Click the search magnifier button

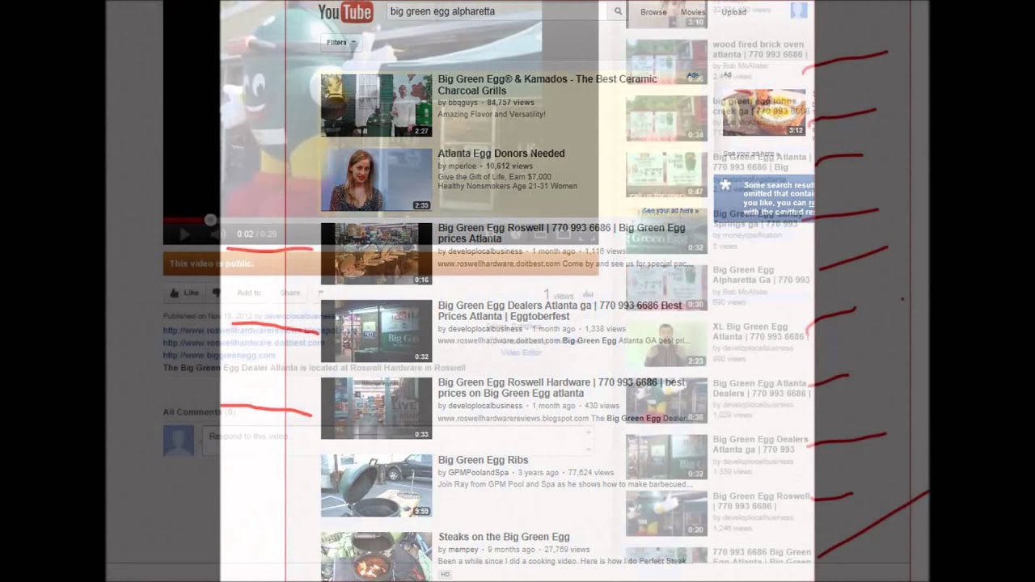coord(619,11)
